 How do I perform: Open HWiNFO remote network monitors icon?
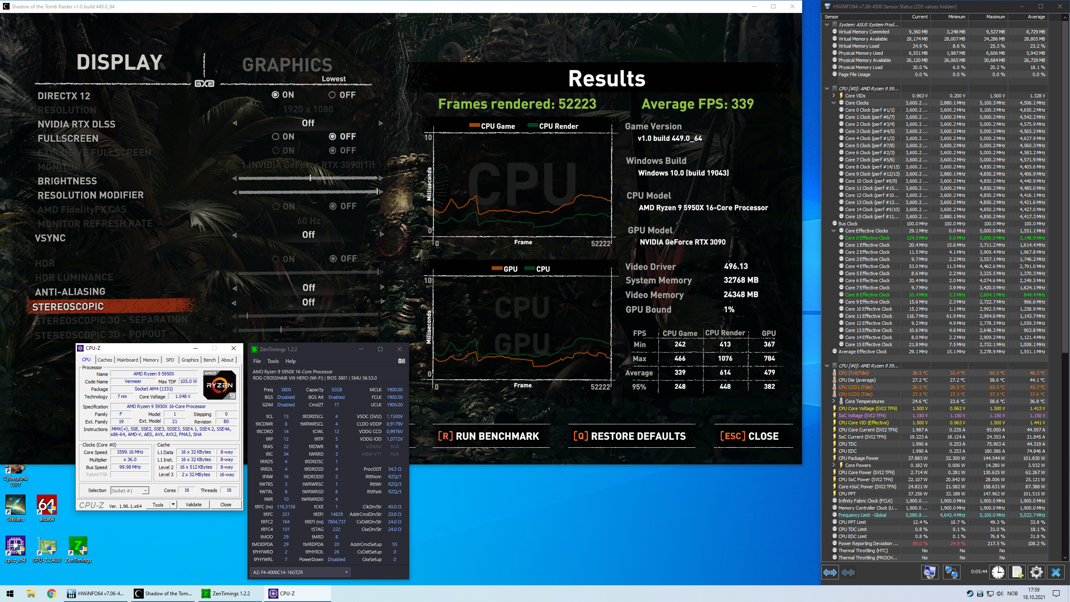coord(951,572)
